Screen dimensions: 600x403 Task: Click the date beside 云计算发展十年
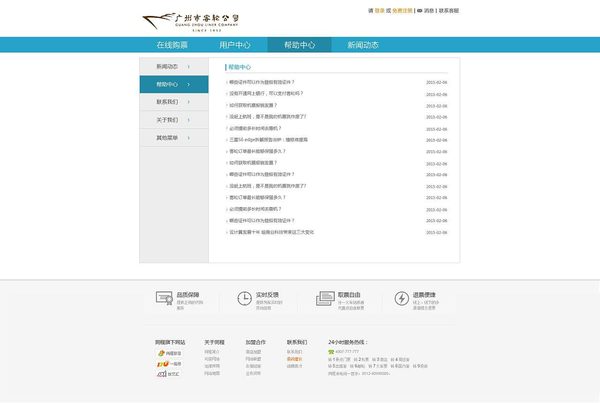click(436, 232)
